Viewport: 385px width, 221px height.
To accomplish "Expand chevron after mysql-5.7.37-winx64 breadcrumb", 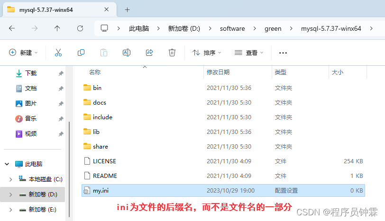I will click(371, 28).
